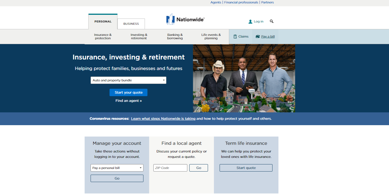Click the Claims clipboard icon

click(x=235, y=36)
